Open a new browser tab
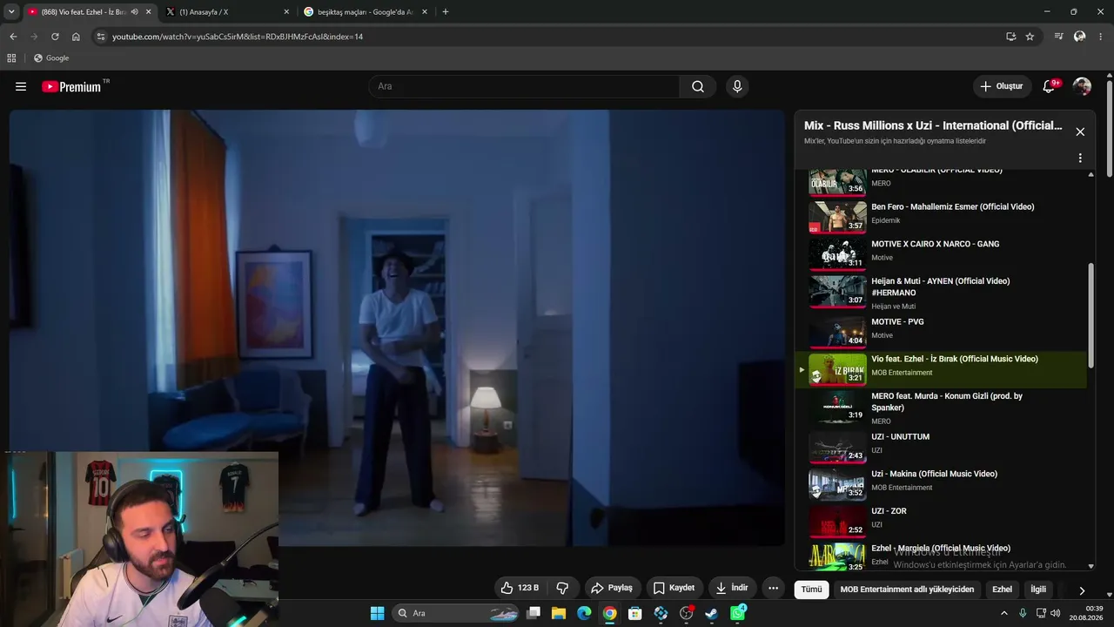This screenshot has height=627, width=1114. 446,12
